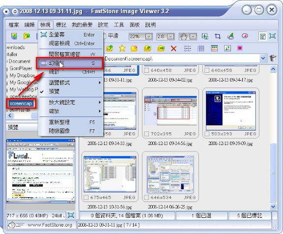Image resolution: width=283 pixels, height=234 pixels.
Task: Open the 標記 menu
Action: tap(61, 25)
